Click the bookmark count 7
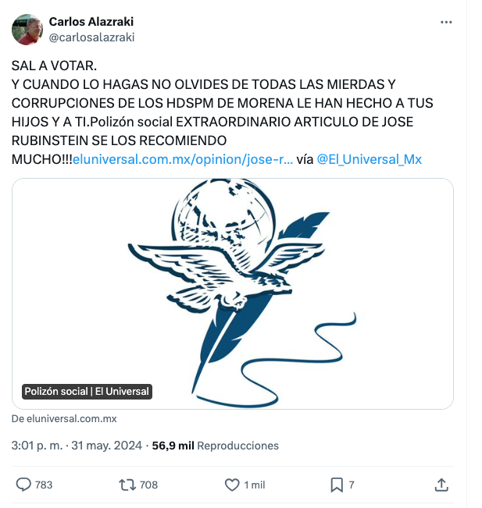The image size is (482, 508). 352,485
